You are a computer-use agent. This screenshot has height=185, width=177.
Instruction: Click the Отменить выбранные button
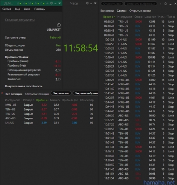pyautogui.click(x=141, y=4)
